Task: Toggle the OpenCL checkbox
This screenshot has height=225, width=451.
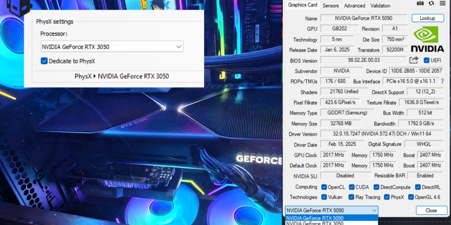Action: pos(324,187)
